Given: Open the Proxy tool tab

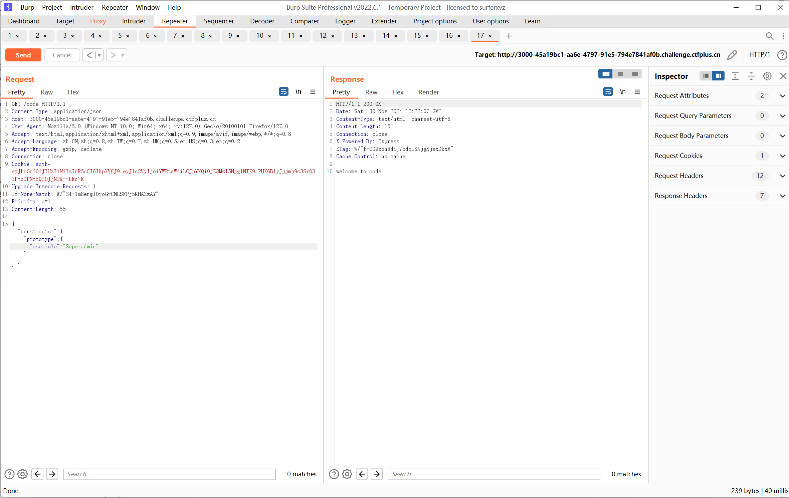Looking at the screenshot, I should [x=98, y=21].
